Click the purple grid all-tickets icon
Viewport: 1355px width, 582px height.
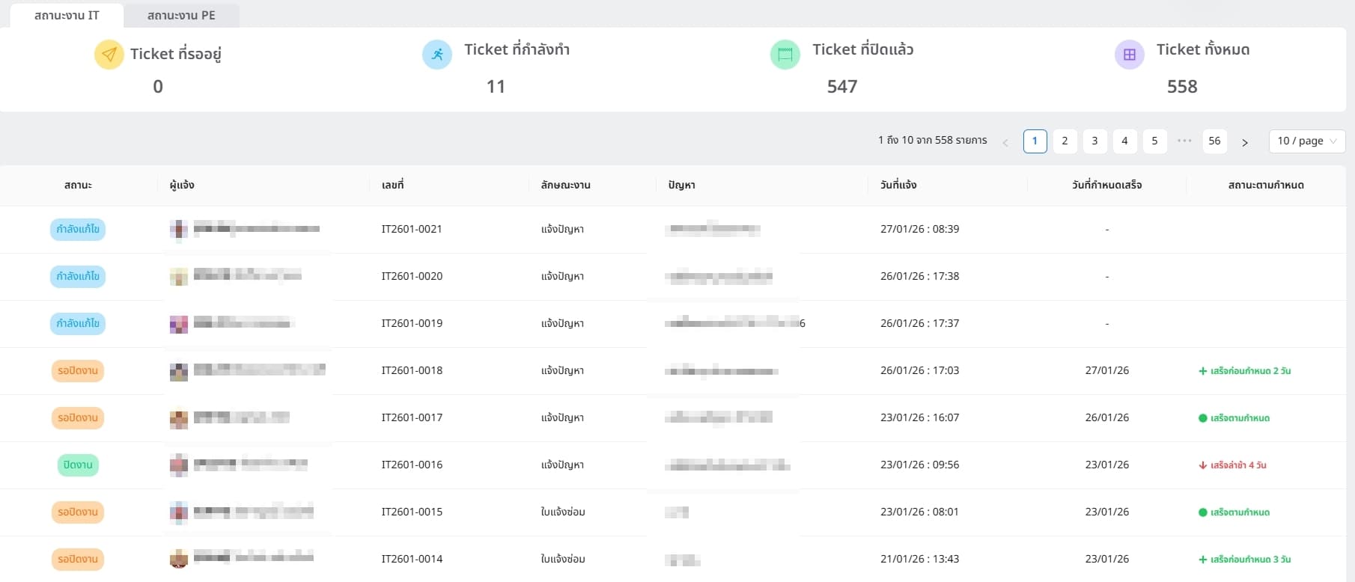[x=1129, y=55]
